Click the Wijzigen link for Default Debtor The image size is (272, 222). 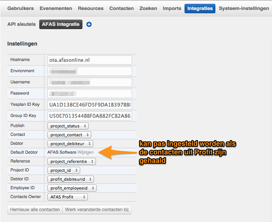coord(86,153)
